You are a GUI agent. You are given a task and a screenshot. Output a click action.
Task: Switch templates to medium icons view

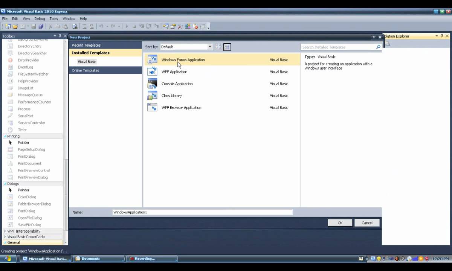(x=227, y=47)
